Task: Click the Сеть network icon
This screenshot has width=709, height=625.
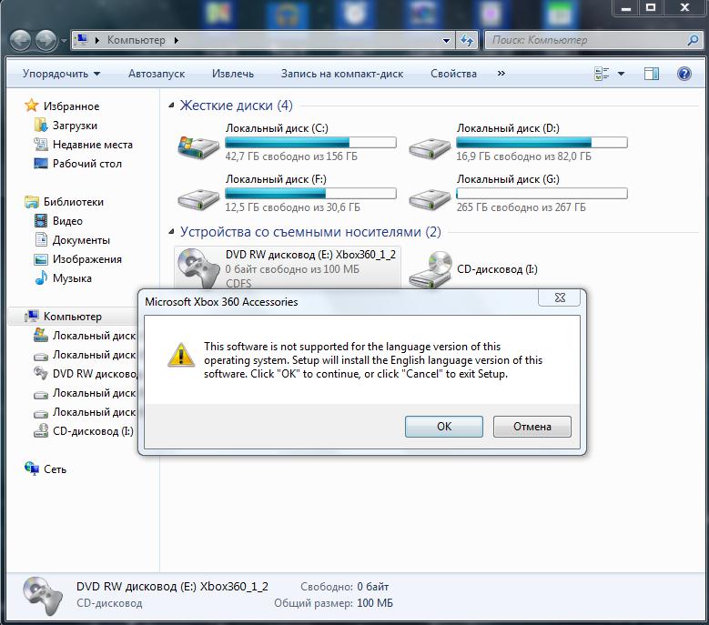Action: (32, 469)
